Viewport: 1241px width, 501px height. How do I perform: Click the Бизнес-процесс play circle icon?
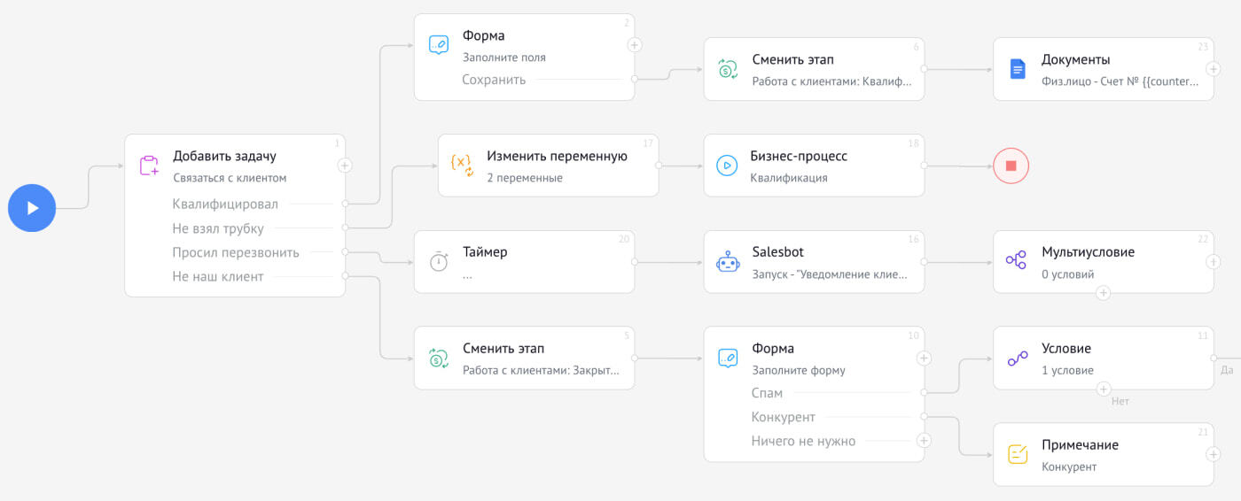coord(727,166)
